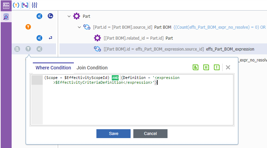Close the condition editor popup
267x148 pixels.
point(228,67)
